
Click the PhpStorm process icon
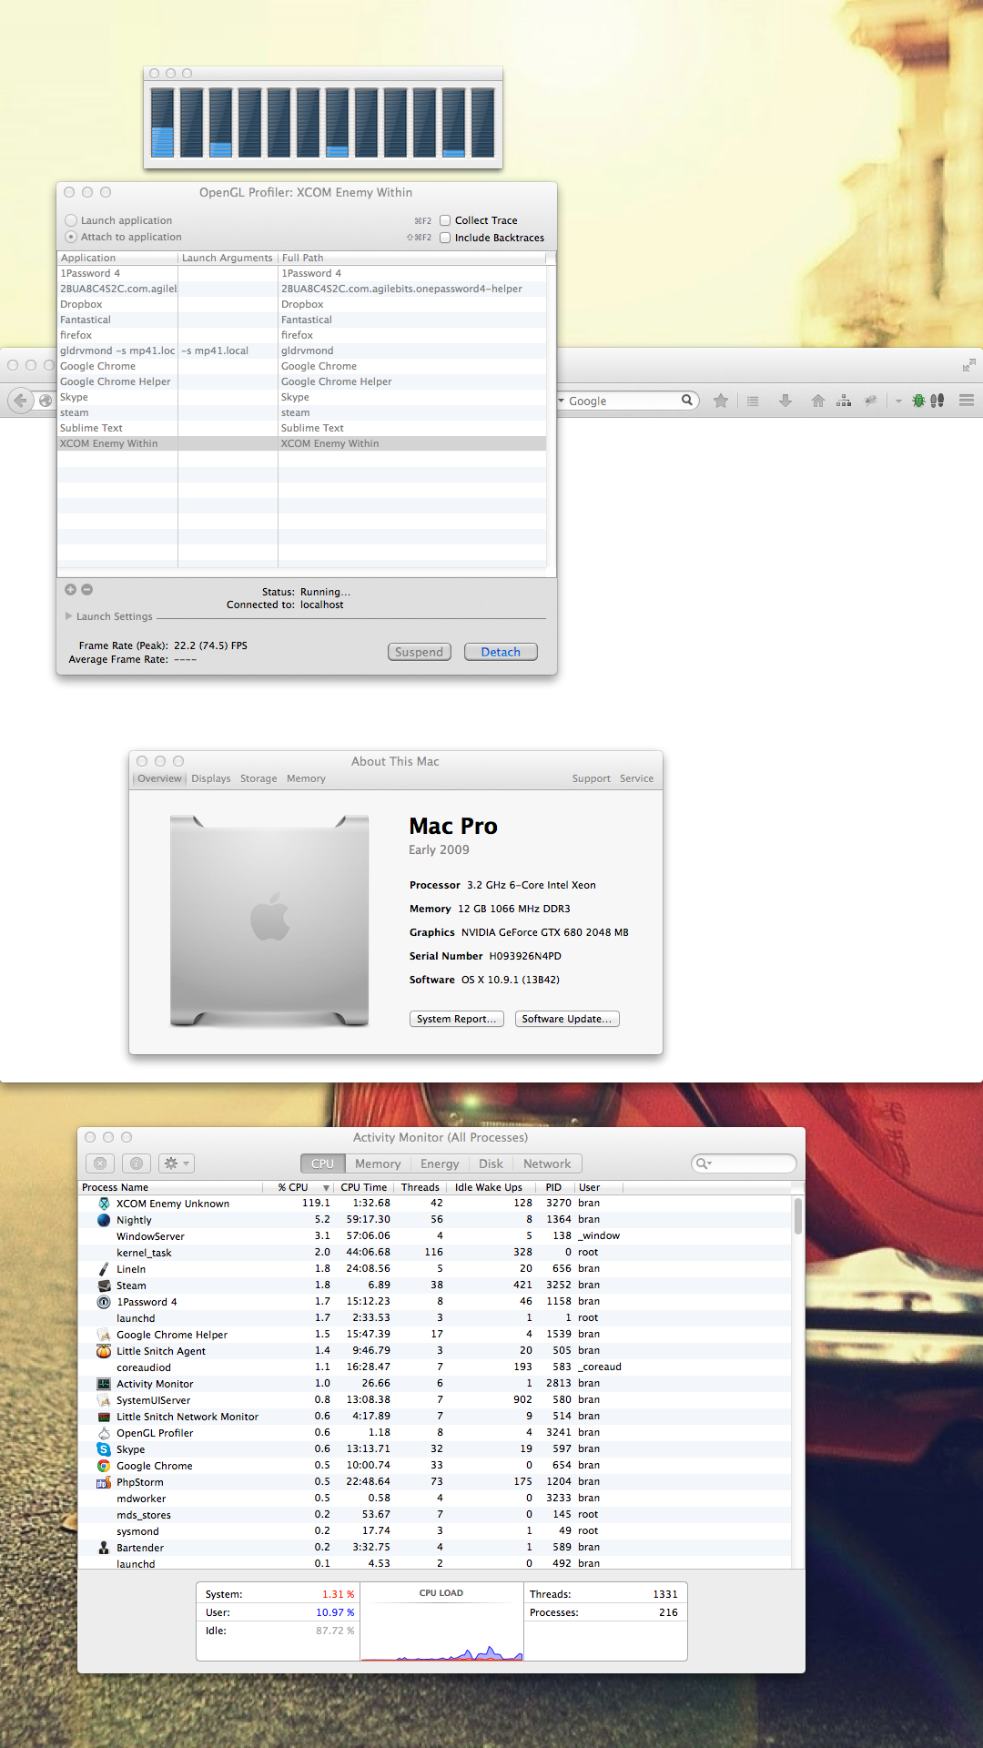click(104, 1482)
